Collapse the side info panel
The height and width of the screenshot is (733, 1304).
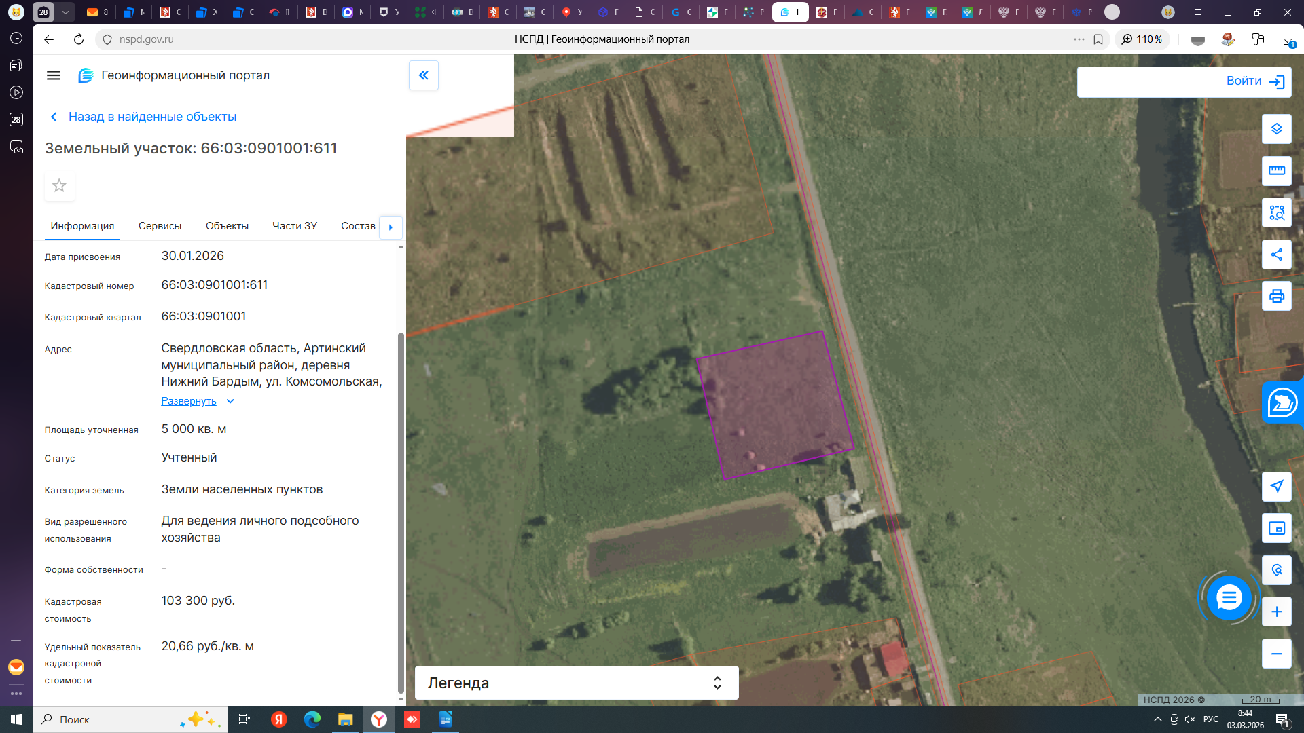coord(423,75)
